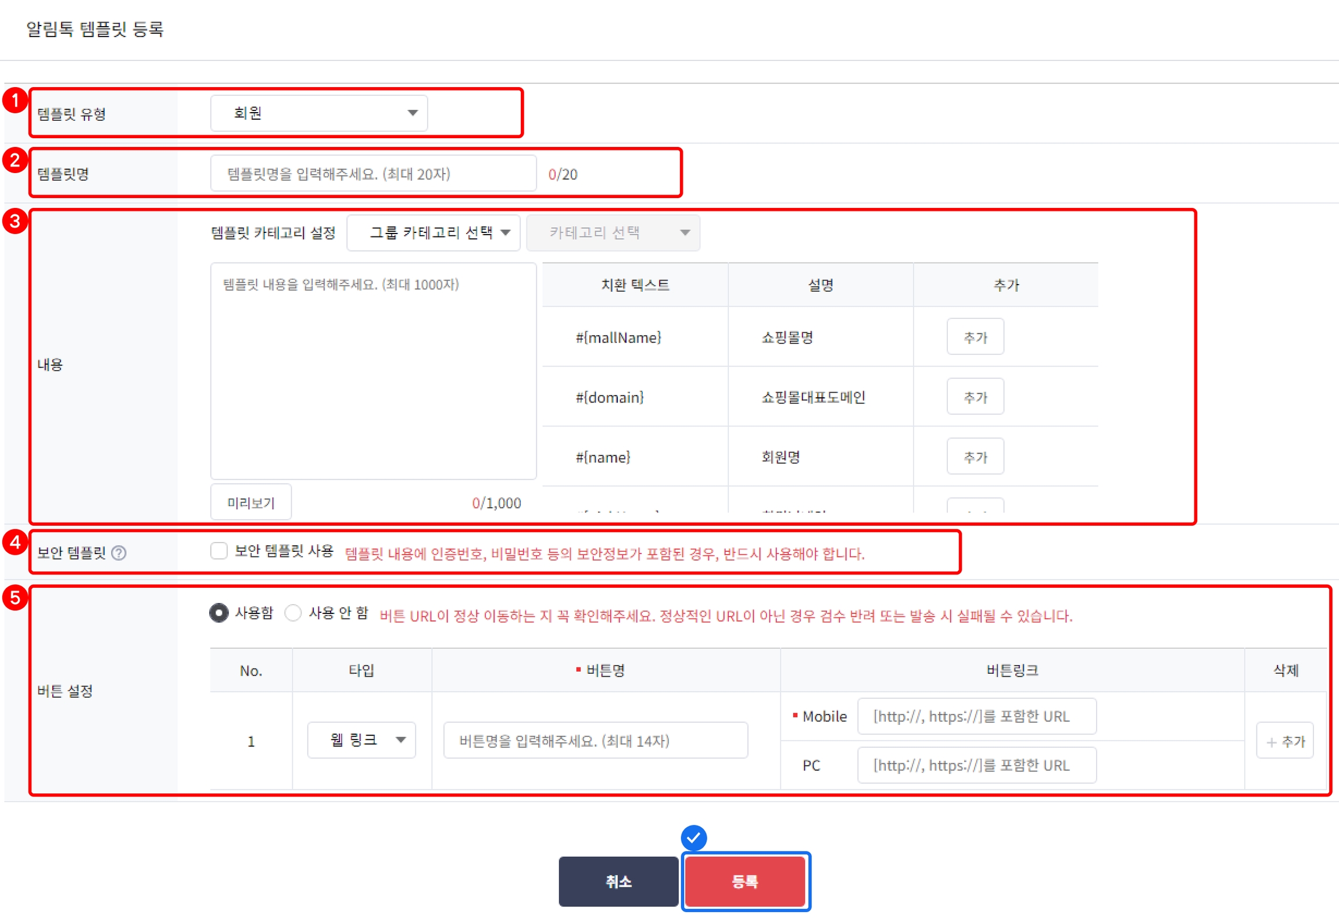Click the 미리보기 preview button

click(x=250, y=502)
